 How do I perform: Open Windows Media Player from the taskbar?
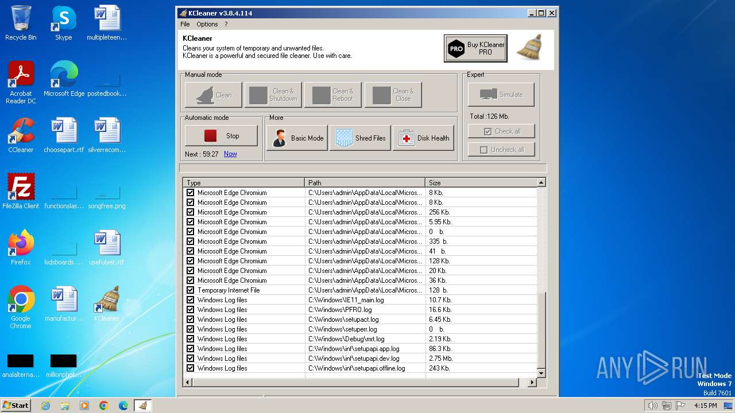tap(84, 406)
